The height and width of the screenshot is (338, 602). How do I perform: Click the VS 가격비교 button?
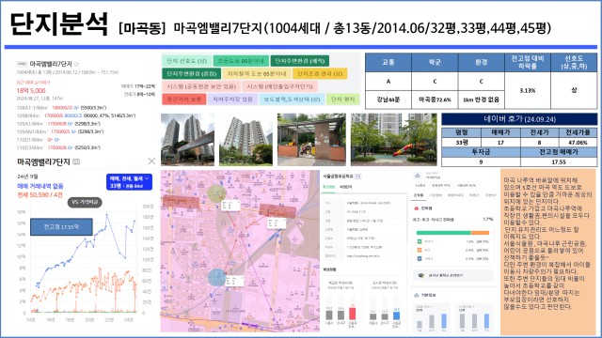[x=85, y=202]
